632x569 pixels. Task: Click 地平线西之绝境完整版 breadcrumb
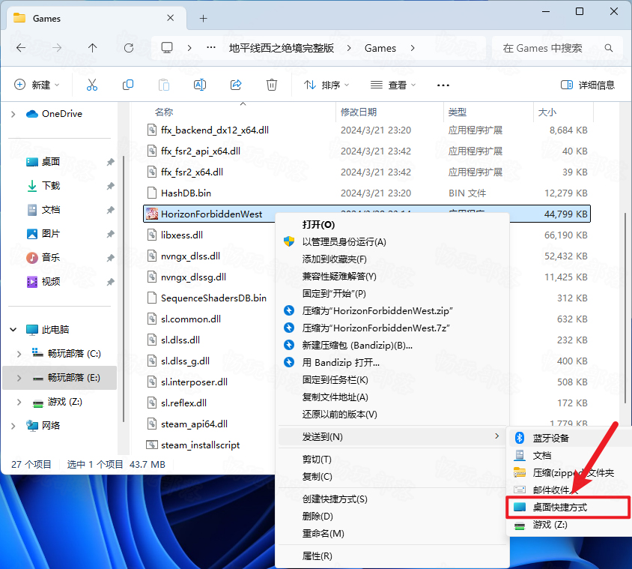[282, 48]
